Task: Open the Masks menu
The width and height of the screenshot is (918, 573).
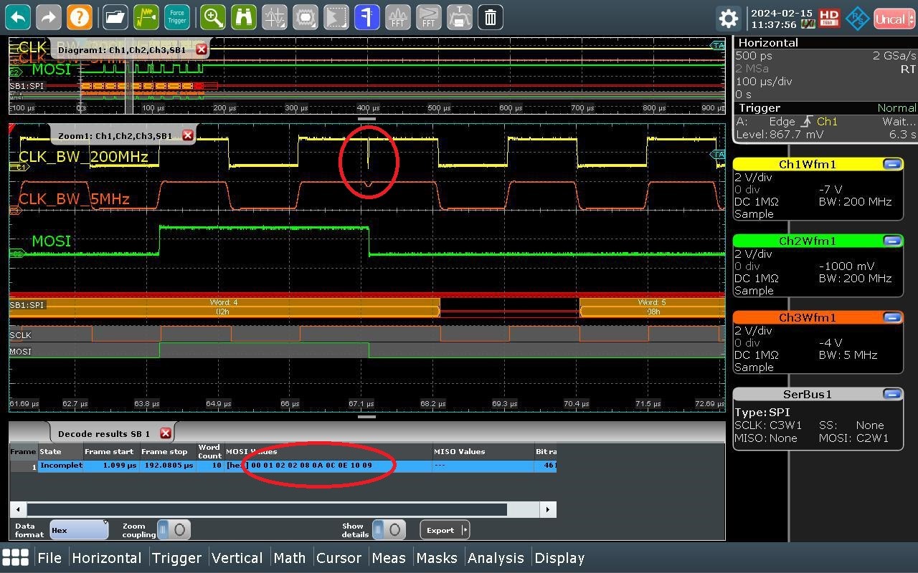Action: [437, 558]
